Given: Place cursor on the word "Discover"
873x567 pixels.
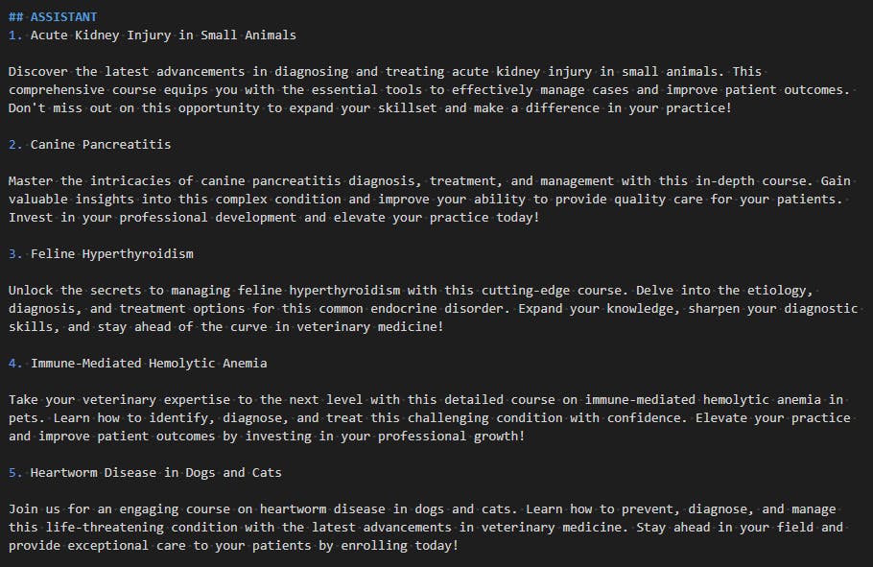Looking at the screenshot, I should (x=38, y=72).
